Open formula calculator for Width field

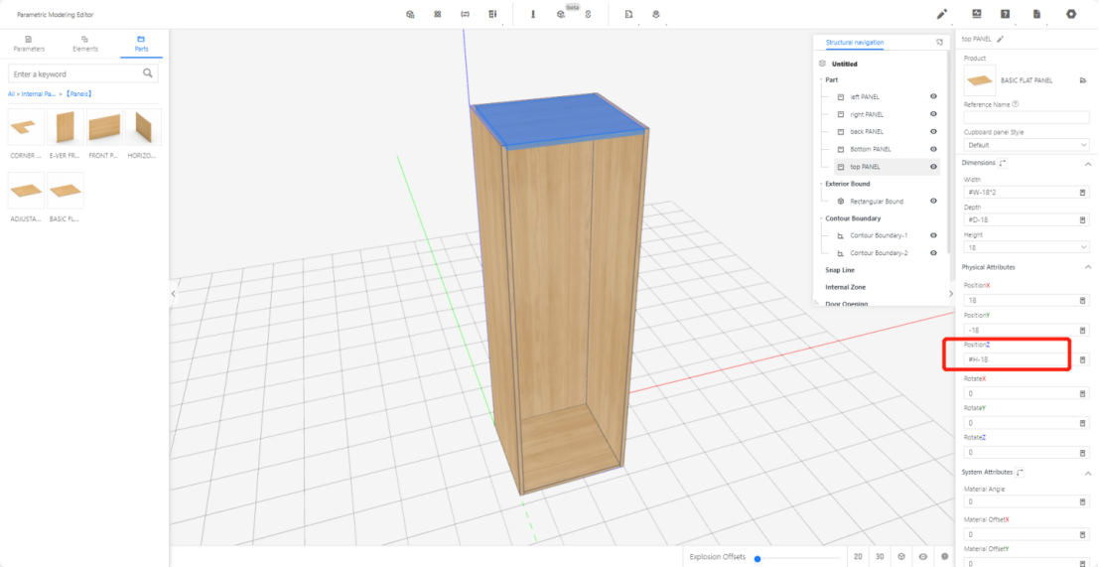[1082, 192]
